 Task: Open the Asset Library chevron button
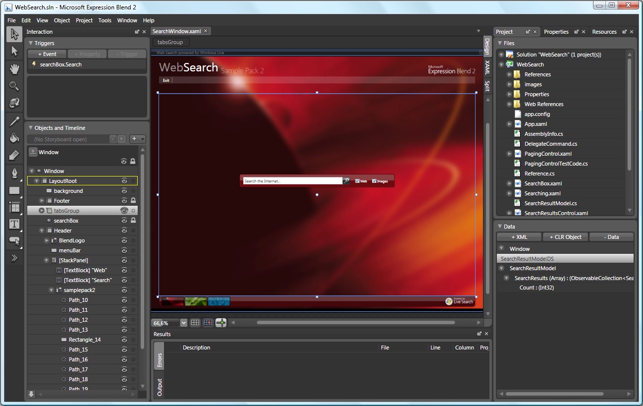pyautogui.click(x=14, y=258)
